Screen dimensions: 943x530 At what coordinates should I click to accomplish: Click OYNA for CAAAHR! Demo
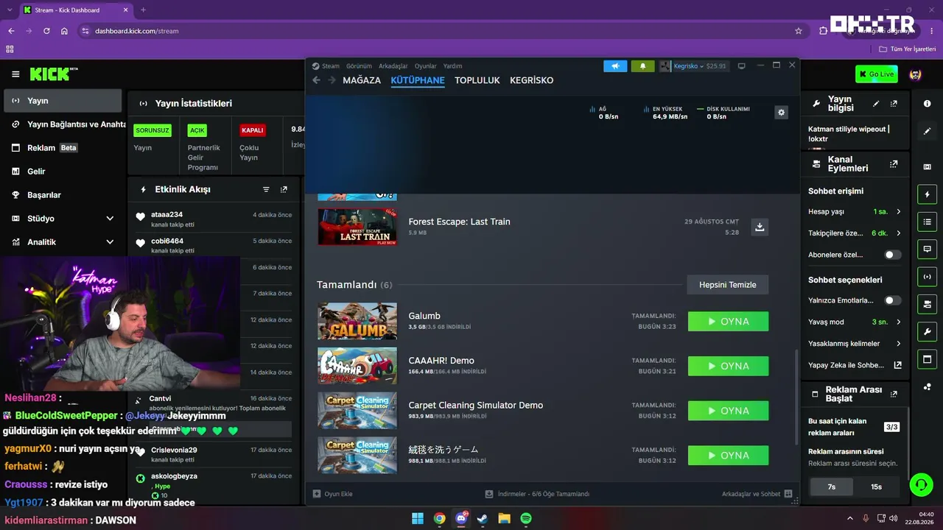click(x=728, y=366)
